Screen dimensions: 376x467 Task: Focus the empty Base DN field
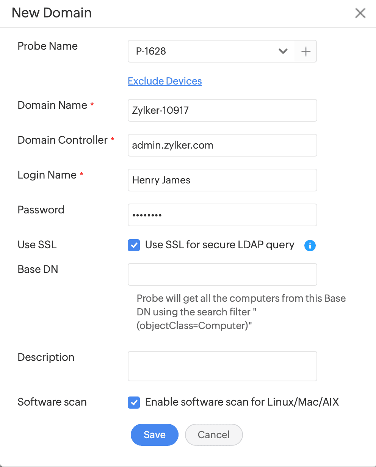point(222,274)
